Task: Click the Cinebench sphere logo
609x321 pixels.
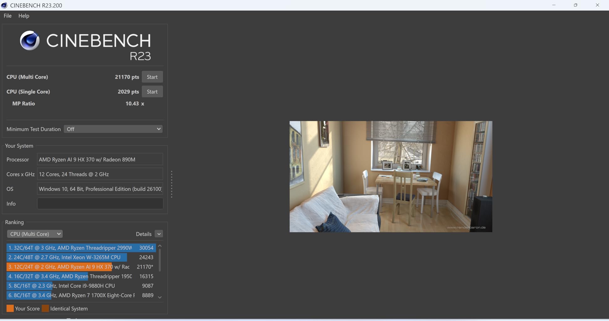Action: click(30, 40)
